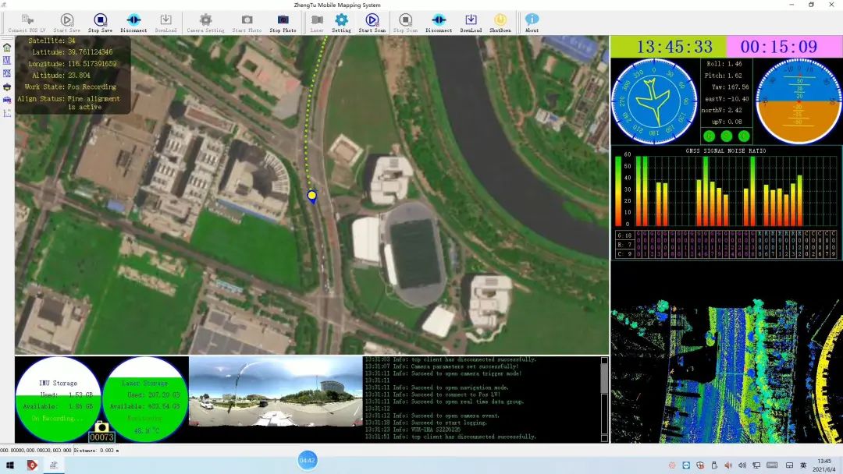Click the Pitch value 1.62
This screenshot has width=843, height=474.
pyautogui.click(x=734, y=76)
